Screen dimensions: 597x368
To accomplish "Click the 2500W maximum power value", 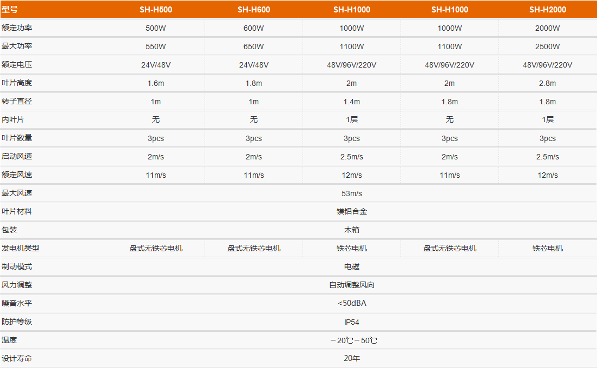I will 547,46.
